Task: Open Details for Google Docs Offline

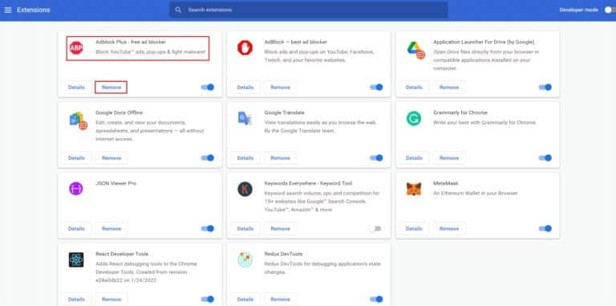Action: pyautogui.click(x=76, y=157)
